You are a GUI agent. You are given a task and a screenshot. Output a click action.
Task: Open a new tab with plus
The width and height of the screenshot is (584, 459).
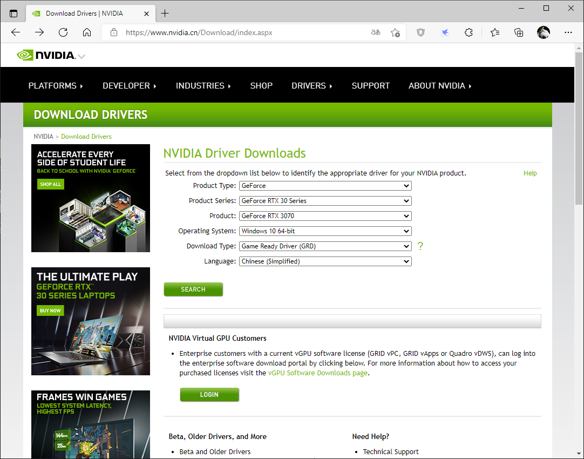click(x=165, y=13)
